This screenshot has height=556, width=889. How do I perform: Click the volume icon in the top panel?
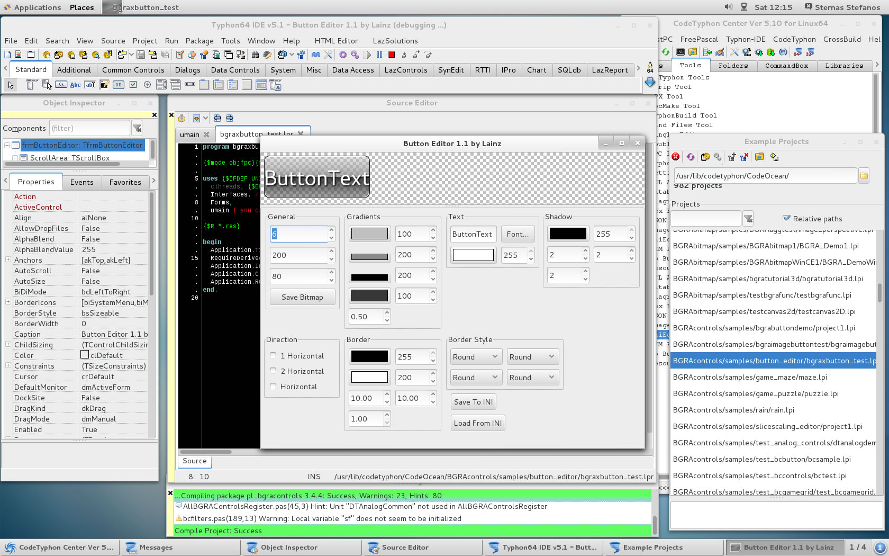click(728, 7)
